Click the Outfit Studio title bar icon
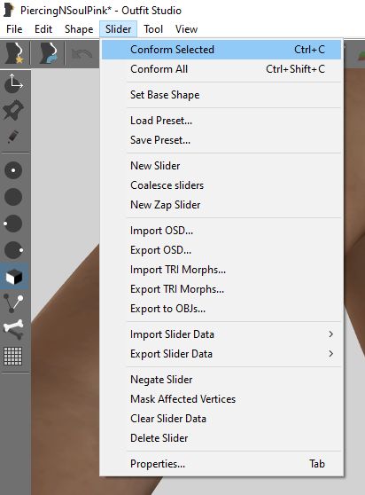The height and width of the screenshot is (495, 365). click(x=9, y=10)
